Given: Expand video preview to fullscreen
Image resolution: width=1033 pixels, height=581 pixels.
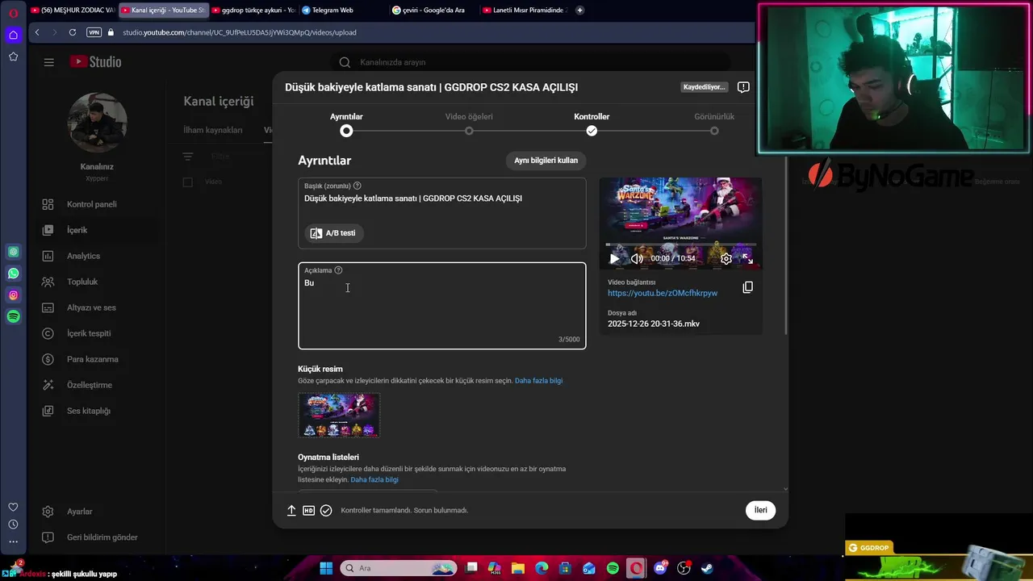Looking at the screenshot, I should click(x=747, y=259).
